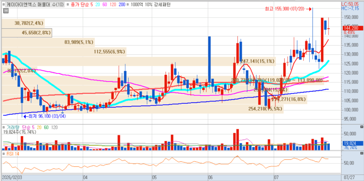Click the blue 200-day moving average label
Viewport: 364px width, 181px height.
click(x=122, y=4)
